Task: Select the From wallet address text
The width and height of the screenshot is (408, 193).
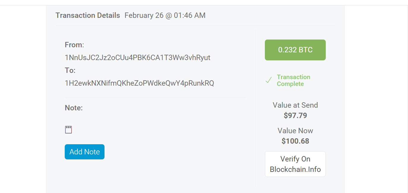Action: (x=137, y=58)
